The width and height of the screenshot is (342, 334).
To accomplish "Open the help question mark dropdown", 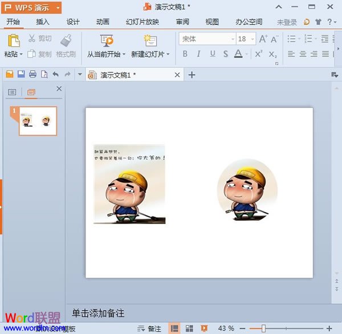I will click(332, 22).
